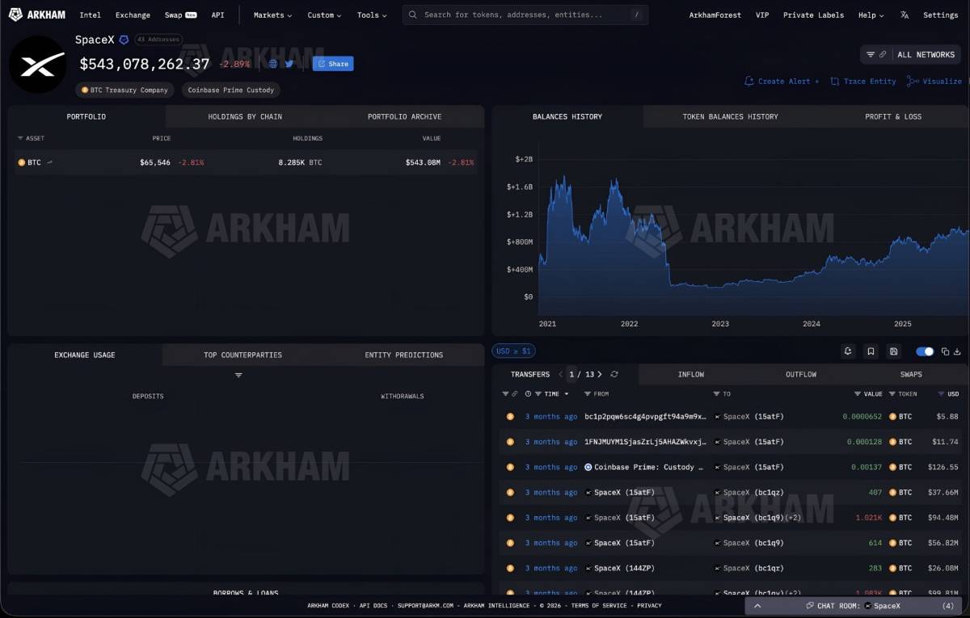
Task: Sort portfolio by the Asset column
Action: pos(32,138)
